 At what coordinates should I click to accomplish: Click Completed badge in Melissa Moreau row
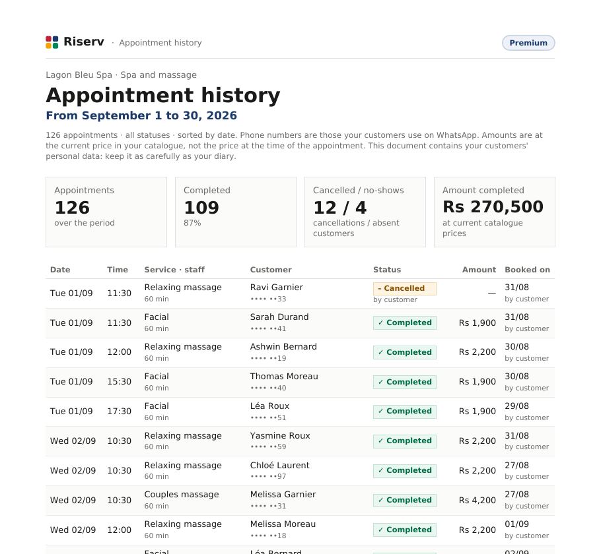(405, 530)
